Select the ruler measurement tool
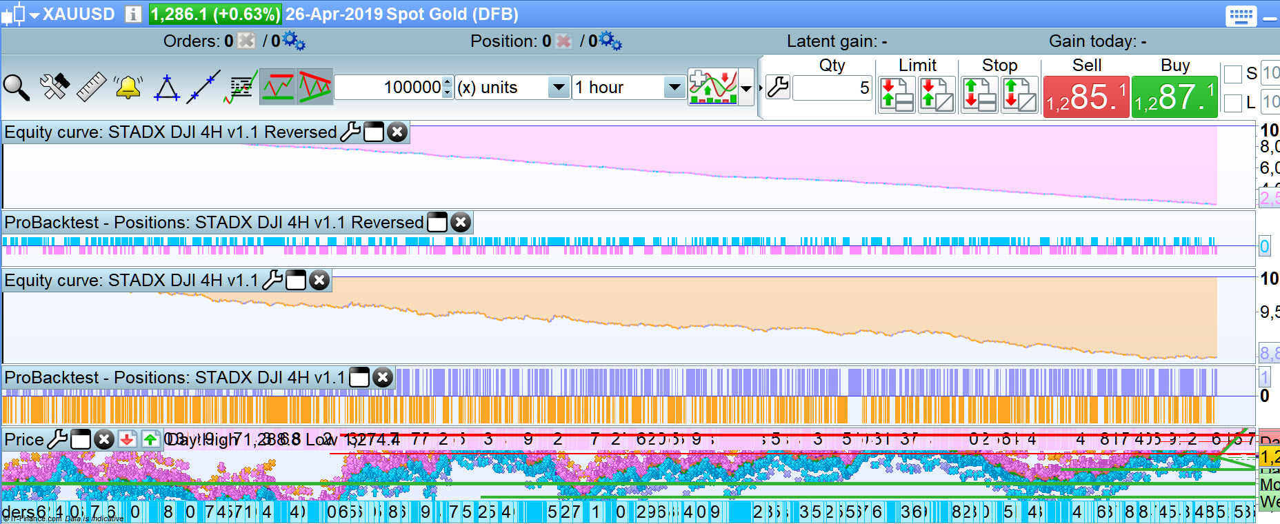1280x524 pixels. [x=91, y=88]
